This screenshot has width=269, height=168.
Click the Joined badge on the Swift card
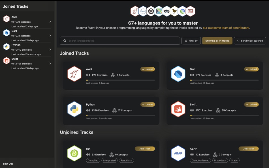pos(251,105)
